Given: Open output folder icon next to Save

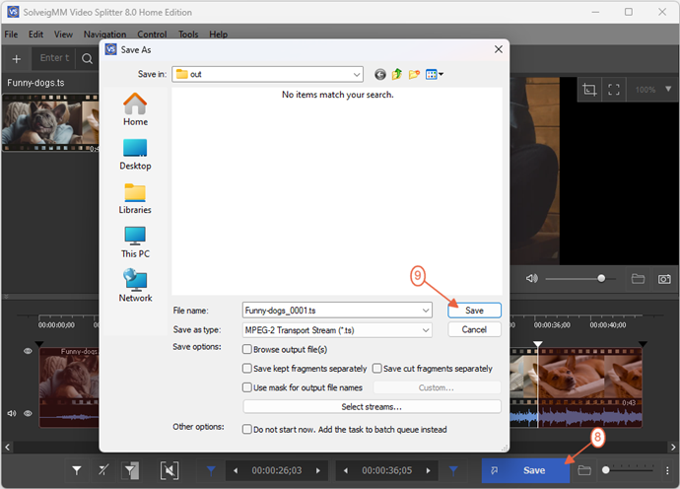Looking at the screenshot, I should coord(584,470).
